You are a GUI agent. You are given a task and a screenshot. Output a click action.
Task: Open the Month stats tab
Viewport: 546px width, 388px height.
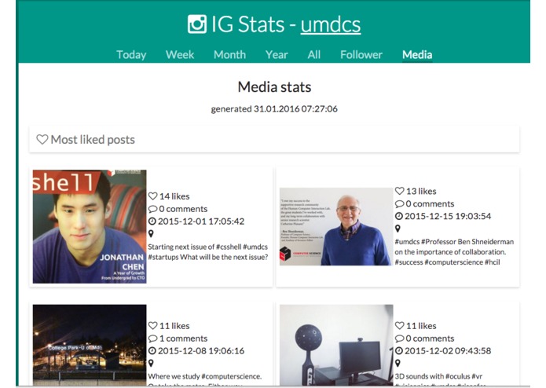point(230,55)
